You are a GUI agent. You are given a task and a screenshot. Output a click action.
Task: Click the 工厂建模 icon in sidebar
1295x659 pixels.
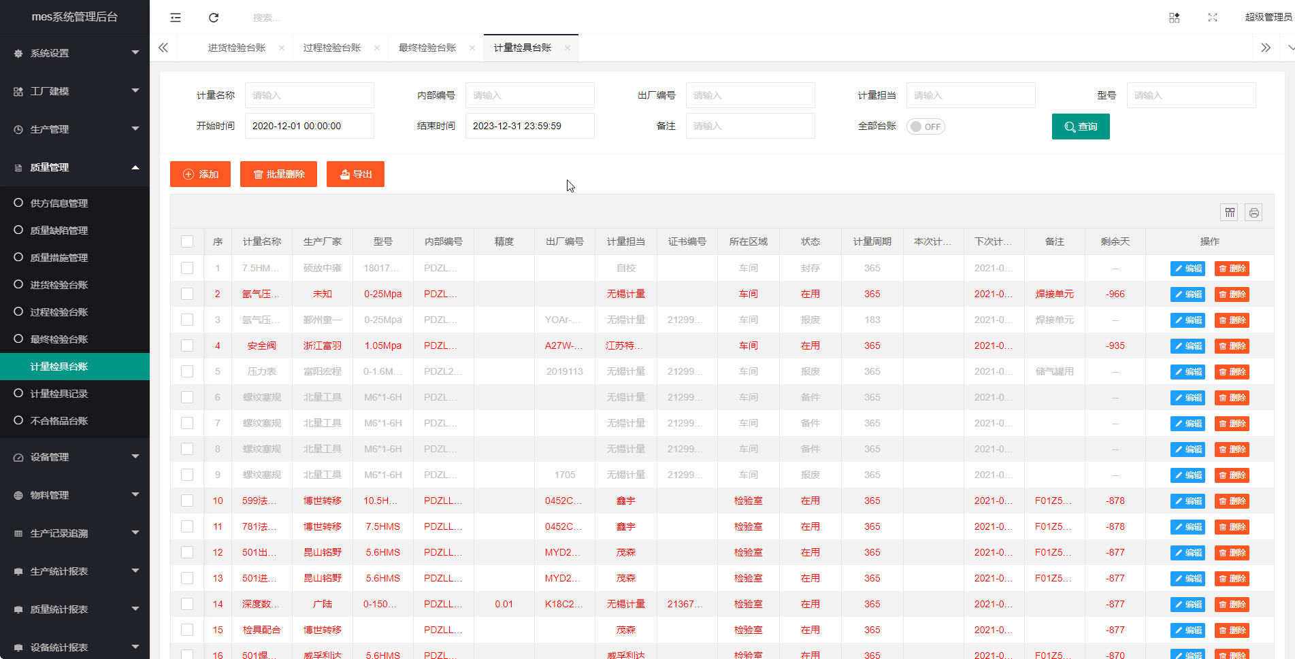click(18, 91)
